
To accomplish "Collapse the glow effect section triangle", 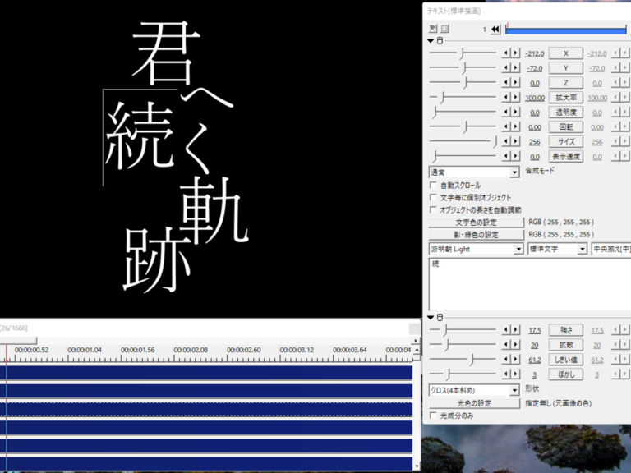I will (x=431, y=317).
